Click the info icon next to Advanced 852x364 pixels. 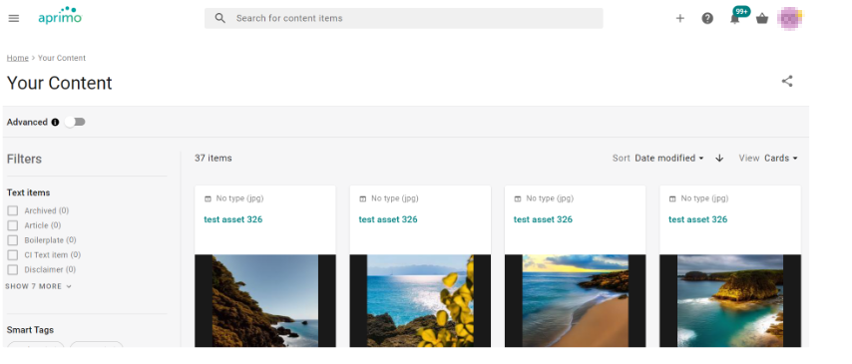pos(55,123)
